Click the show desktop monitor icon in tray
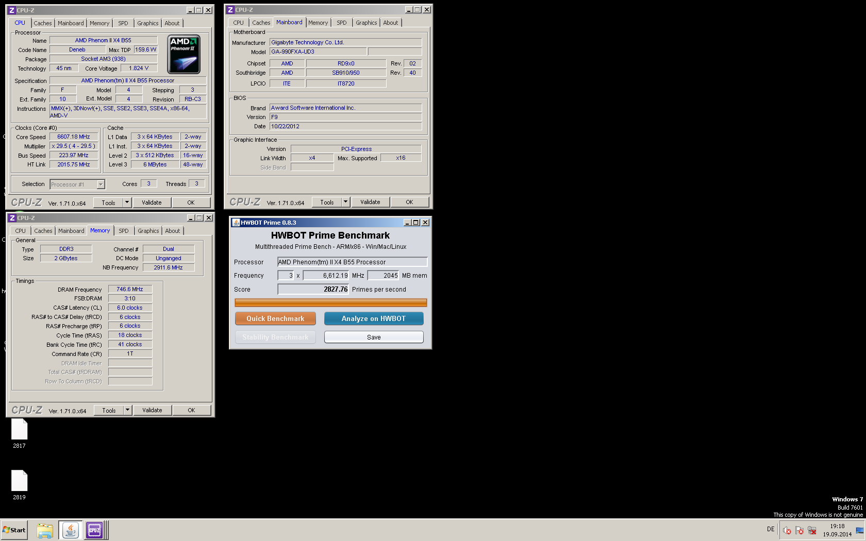 860,530
